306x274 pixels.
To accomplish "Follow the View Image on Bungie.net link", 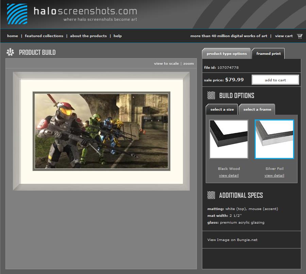I will coord(232,240).
